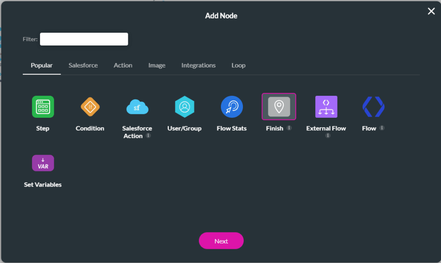Choose the Salesforce Action node
441x263 pixels.
pos(137,107)
